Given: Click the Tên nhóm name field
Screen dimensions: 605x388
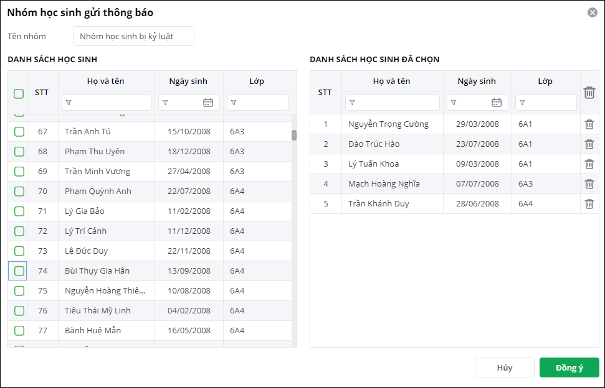Looking at the screenshot, I should click(133, 36).
